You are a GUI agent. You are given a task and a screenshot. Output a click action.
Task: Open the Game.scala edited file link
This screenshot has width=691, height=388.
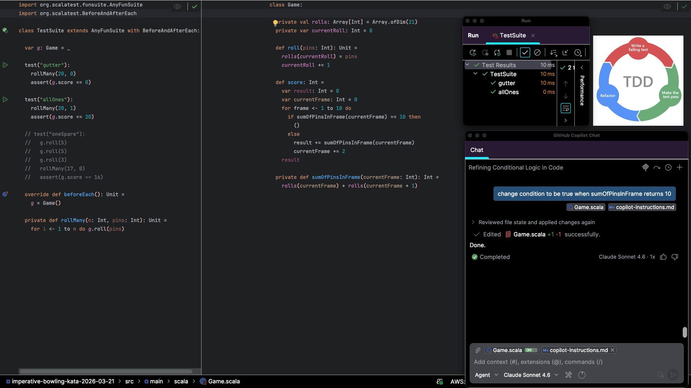pyautogui.click(x=529, y=234)
